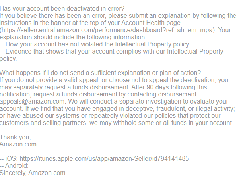Click the 'explanation should include the following information:' line
Viewport: 237px width, 177px height.
(73, 37)
